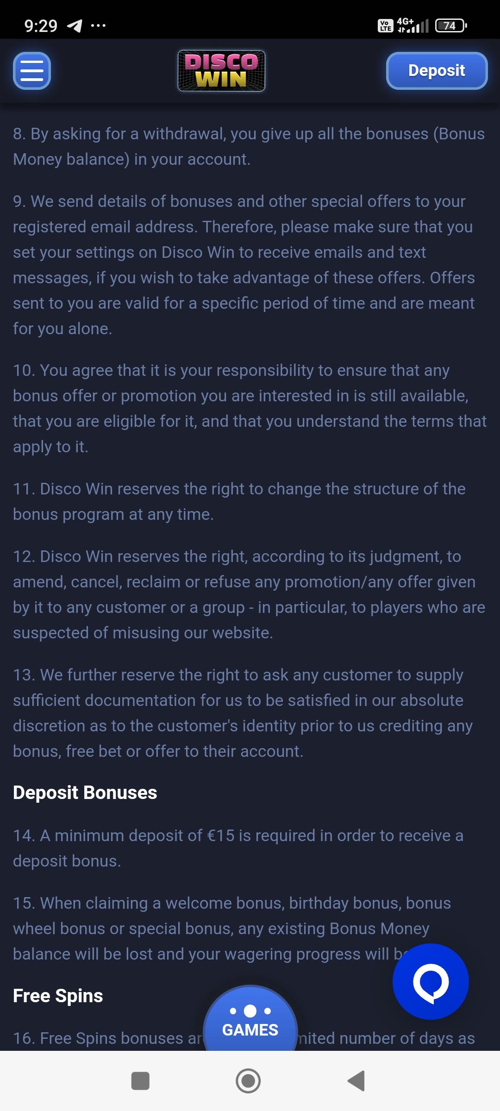Tap the three-dot notification overflow indicator
500x1111 pixels.
(98, 25)
